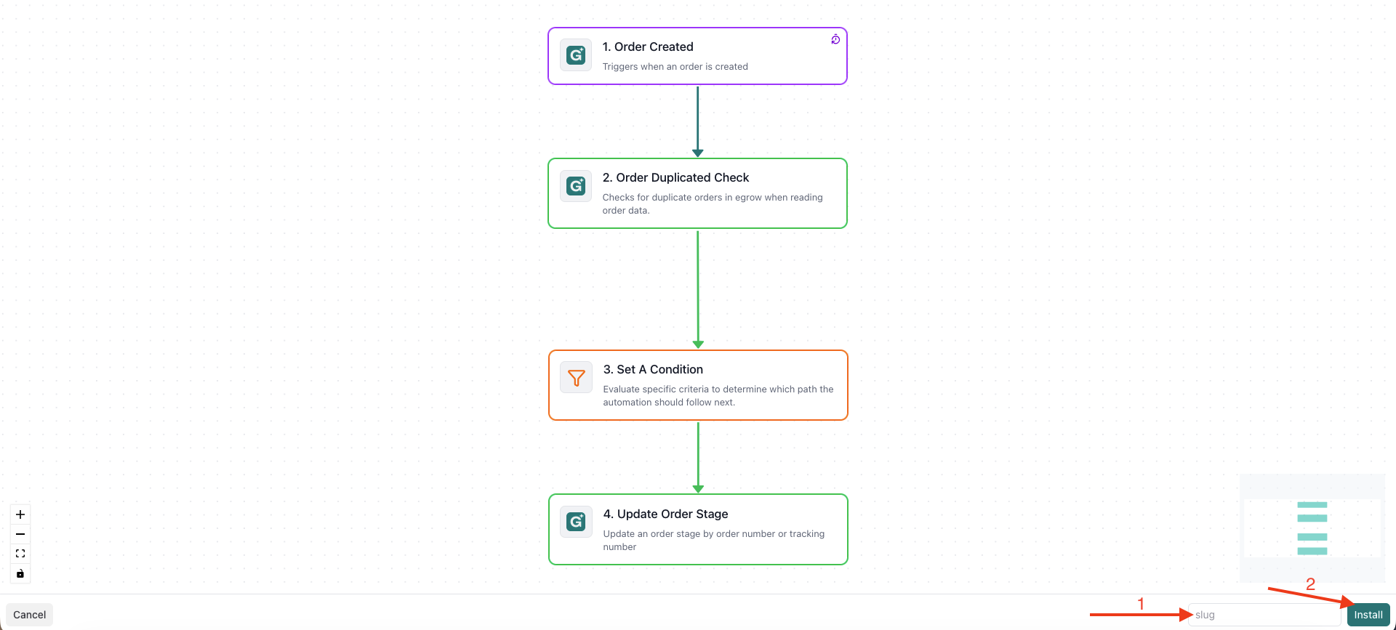
Task: Click the connector leading into Update Order Stage
Action: click(x=698, y=457)
